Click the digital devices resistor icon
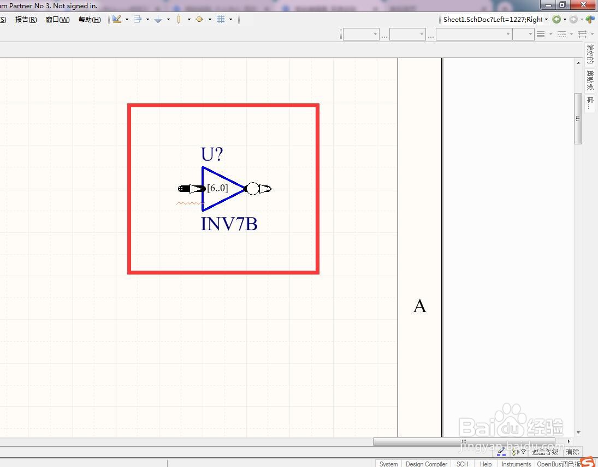The width and height of the screenshot is (598, 467). [179, 19]
